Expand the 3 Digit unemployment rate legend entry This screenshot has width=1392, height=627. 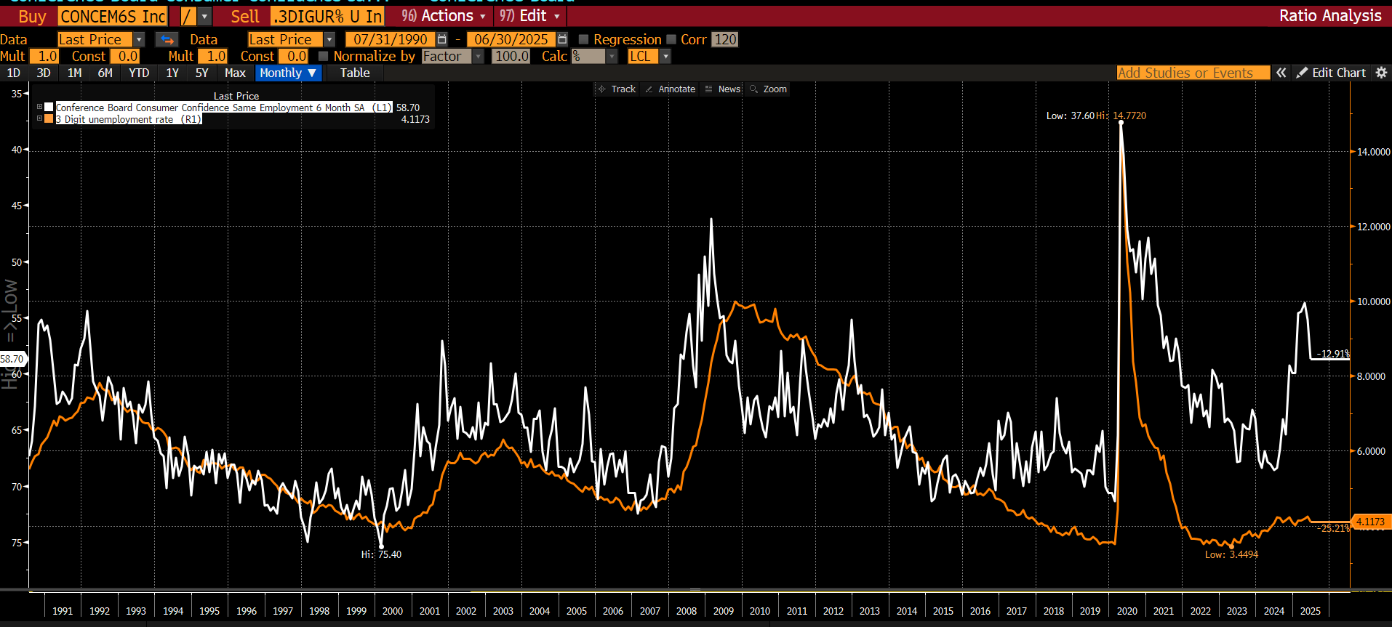coord(39,118)
